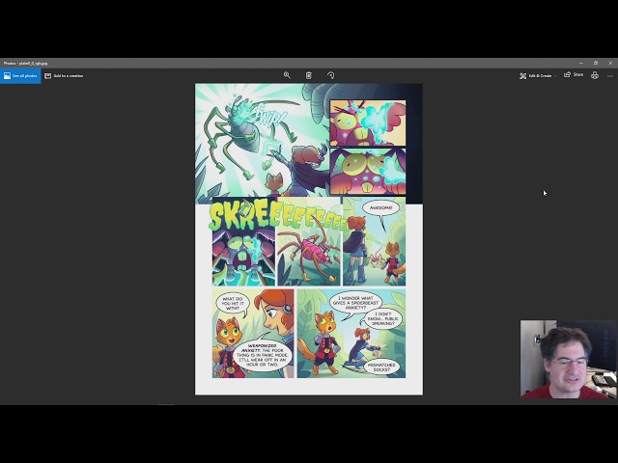
Task: Minimize the Photos window
Action: (x=581, y=63)
